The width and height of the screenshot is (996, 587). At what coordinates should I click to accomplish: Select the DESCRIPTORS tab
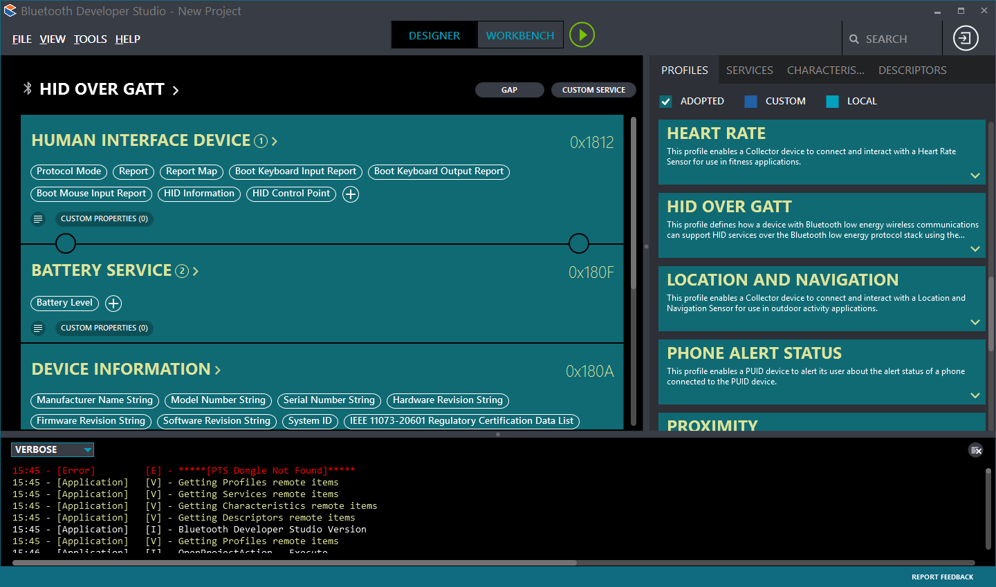[912, 71]
